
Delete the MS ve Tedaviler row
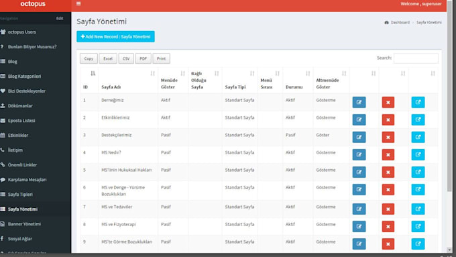click(388, 209)
